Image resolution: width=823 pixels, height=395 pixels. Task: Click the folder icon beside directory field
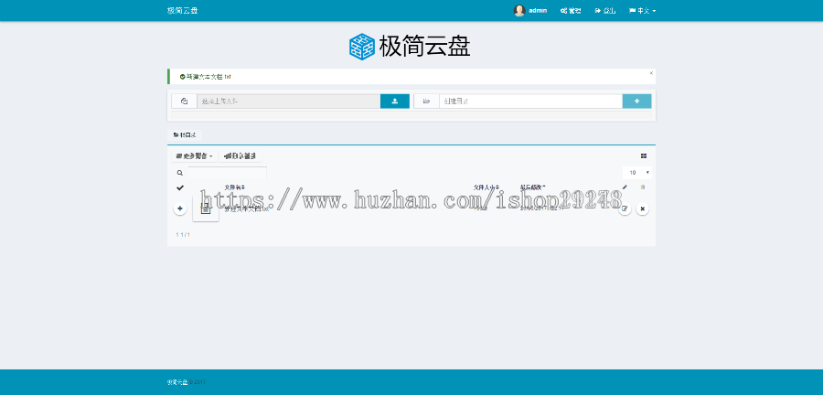click(427, 101)
